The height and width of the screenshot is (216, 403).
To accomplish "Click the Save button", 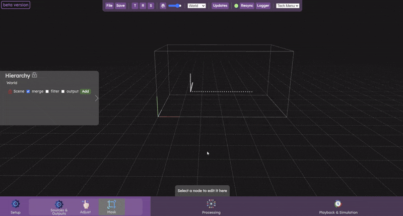I will tap(120, 6).
